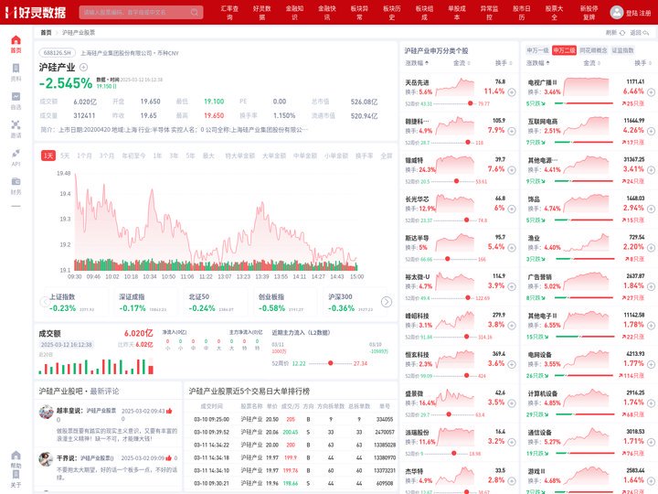Open 汇率查询 in top navigation
This screenshot has width=658, height=494.
229,12
